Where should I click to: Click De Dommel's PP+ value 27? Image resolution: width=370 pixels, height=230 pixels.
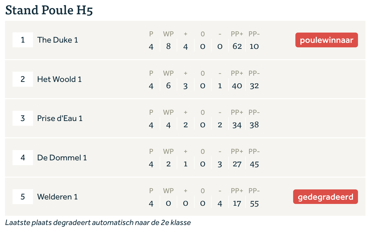click(237, 164)
